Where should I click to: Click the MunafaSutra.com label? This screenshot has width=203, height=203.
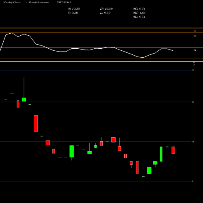(x=39, y=2)
